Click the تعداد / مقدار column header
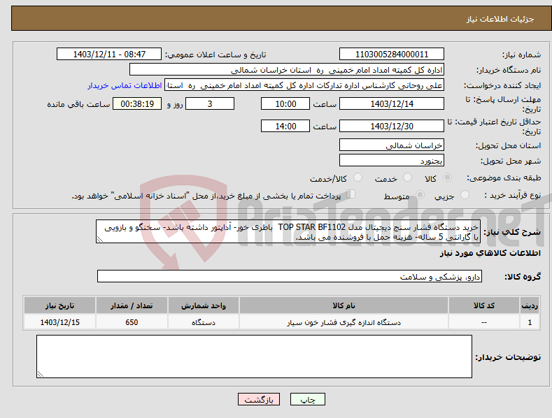The width and height of the screenshot is (552, 418). coord(132,305)
